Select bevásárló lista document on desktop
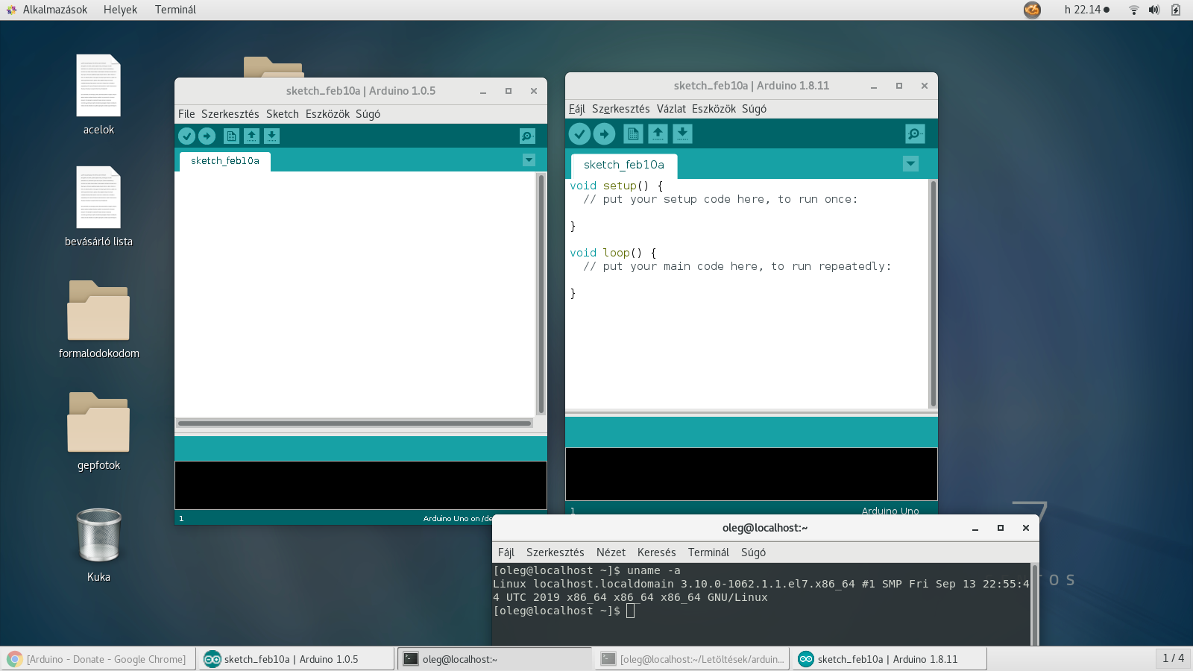This screenshot has width=1193, height=671. click(98, 207)
